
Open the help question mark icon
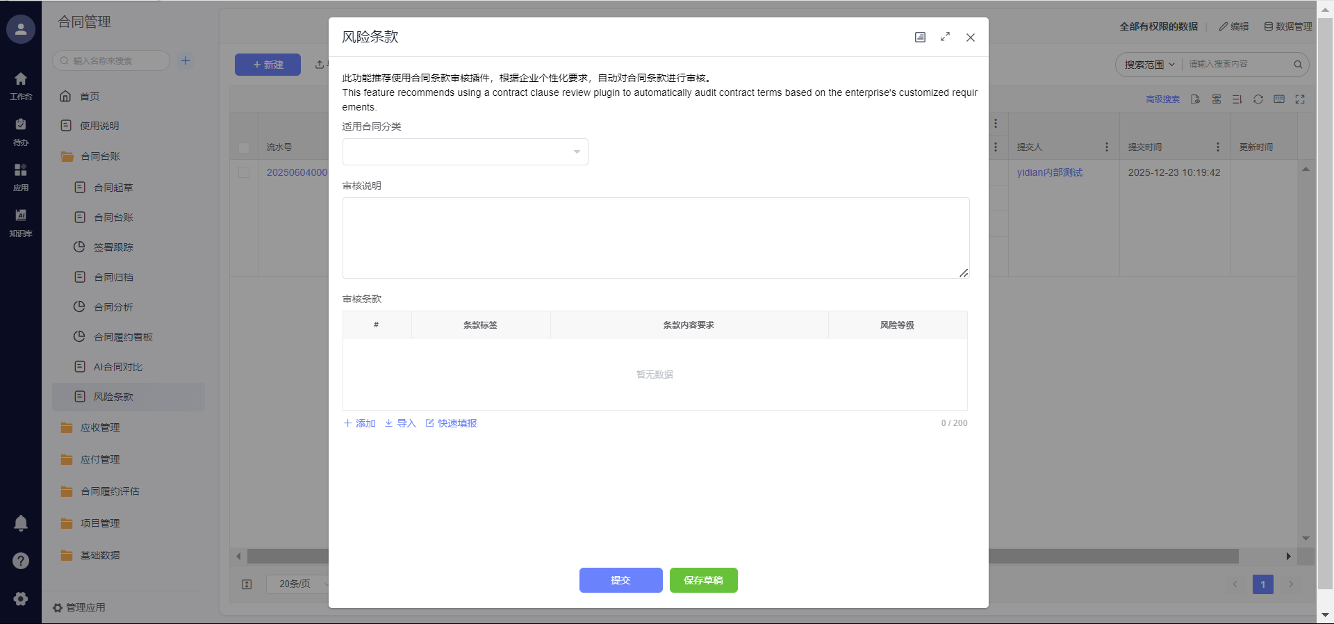tap(21, 561)
